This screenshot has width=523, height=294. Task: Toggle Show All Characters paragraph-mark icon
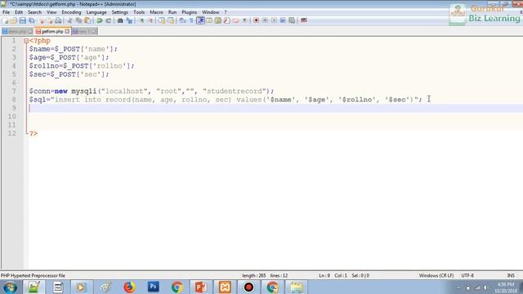[x=191, y=20]
